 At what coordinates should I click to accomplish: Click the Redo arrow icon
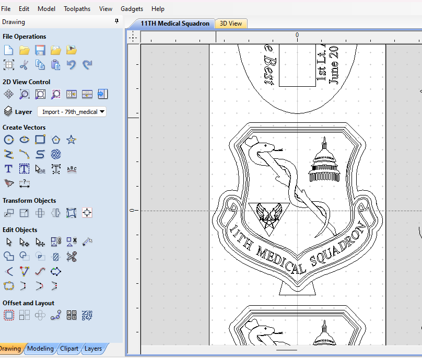(87, 65)
